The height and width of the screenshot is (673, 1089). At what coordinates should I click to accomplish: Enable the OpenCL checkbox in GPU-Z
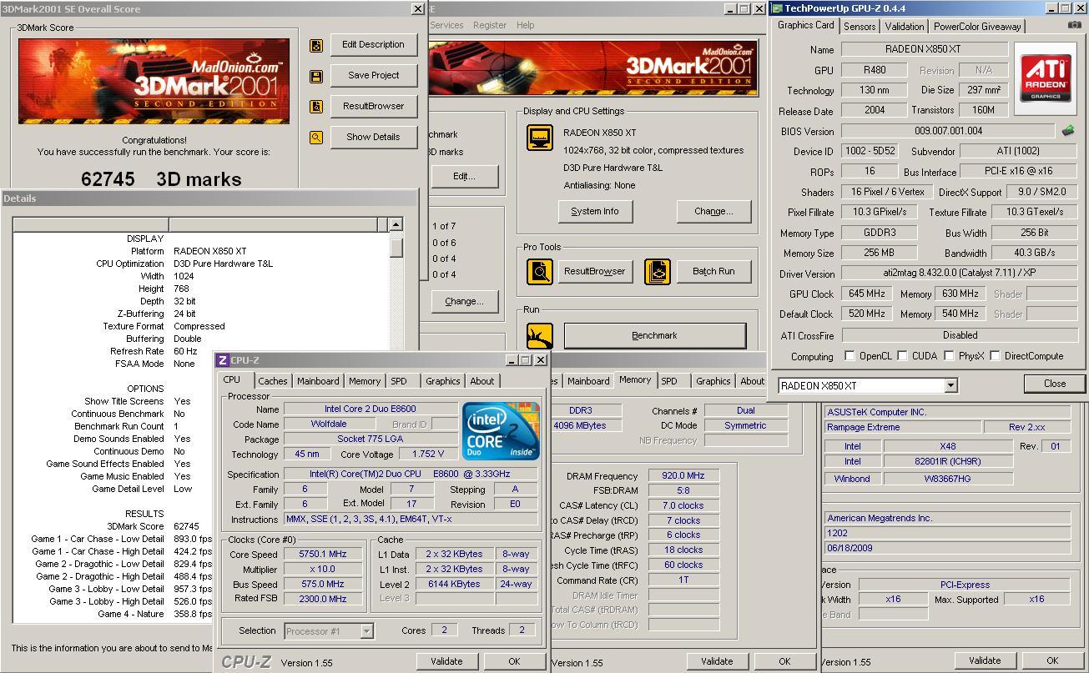tap(850, 356)
